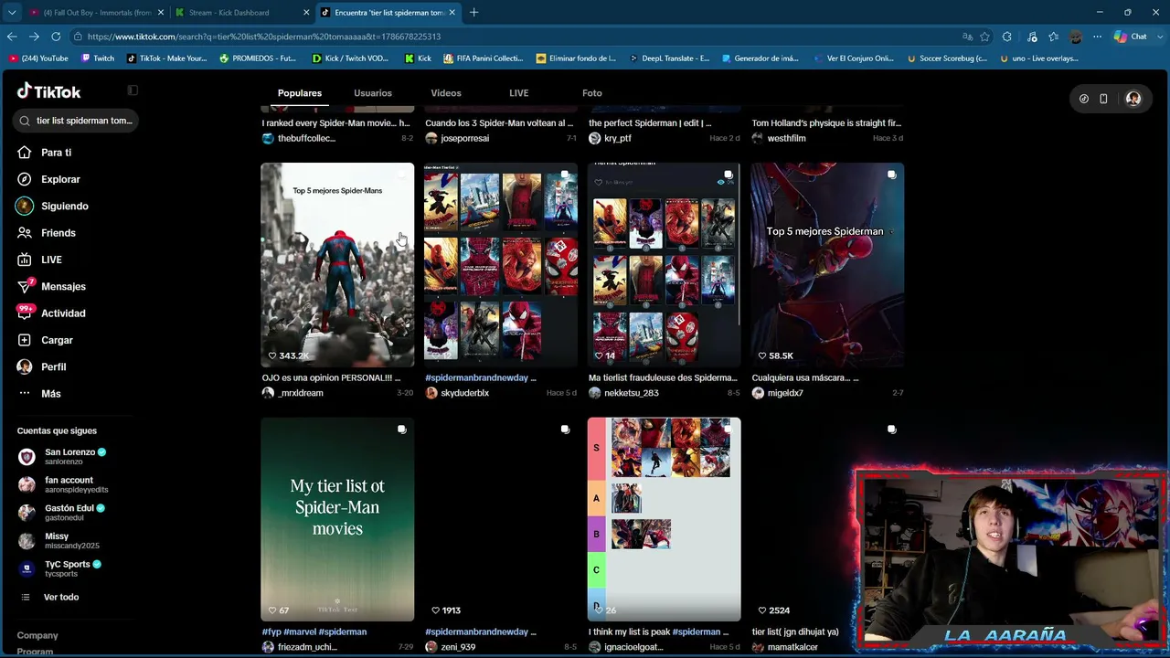
Task: Click the TikTok logo in the sidebar
Action: click(x=49, y=91)
